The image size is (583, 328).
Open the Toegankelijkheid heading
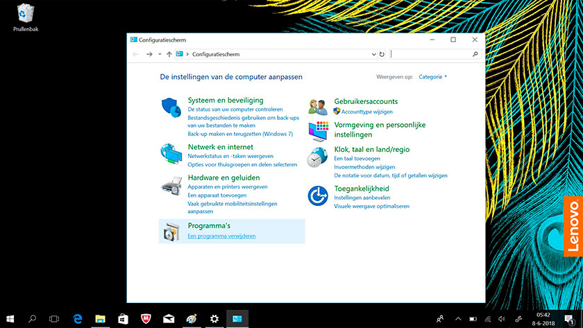[x=362, y=189]
